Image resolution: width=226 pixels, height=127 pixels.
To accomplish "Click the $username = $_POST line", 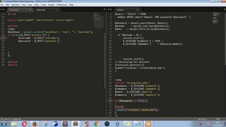I will pos(39,38).
